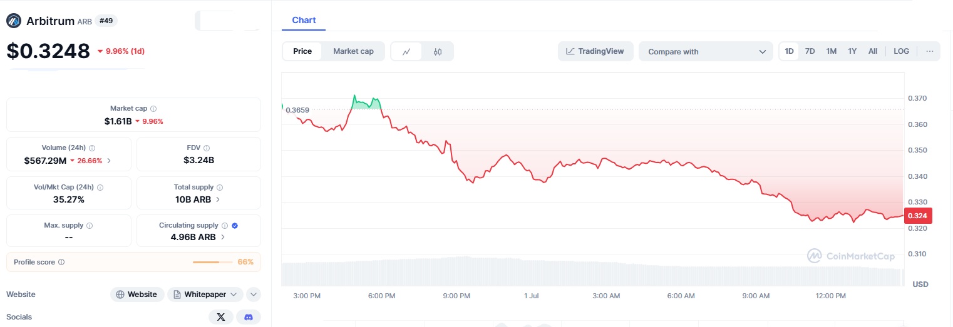The image size is (953, 327).
Task: Open the Discord social link
Action: (x=249, y=317)
